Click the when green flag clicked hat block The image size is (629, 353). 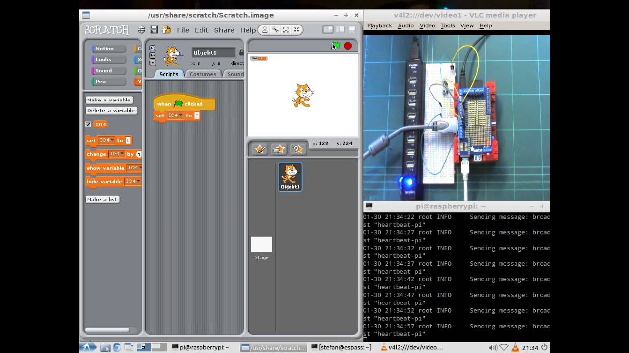tap(184, 103)
